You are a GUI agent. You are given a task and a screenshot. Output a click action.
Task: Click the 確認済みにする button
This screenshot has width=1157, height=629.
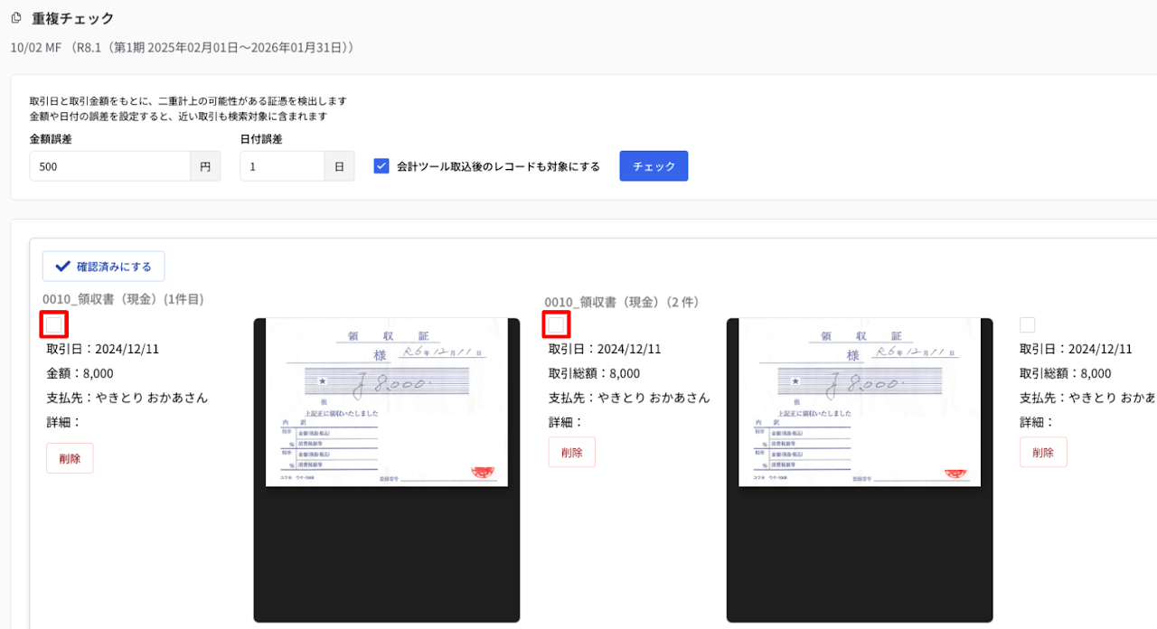click(x=104, y=267)
